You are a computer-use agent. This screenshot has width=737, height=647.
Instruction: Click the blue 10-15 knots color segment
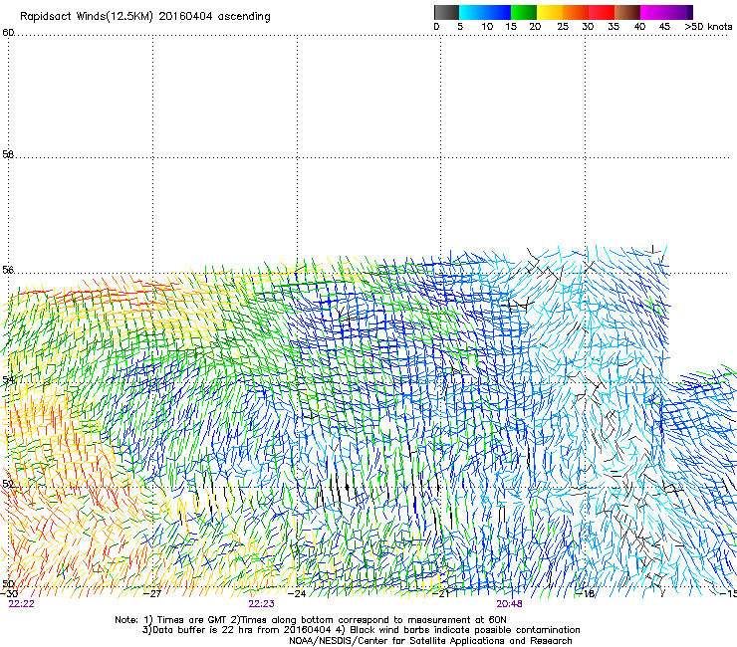pos(498,12)
